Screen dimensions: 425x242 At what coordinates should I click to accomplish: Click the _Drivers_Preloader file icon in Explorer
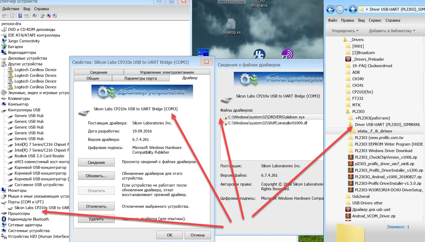(348, 59)
